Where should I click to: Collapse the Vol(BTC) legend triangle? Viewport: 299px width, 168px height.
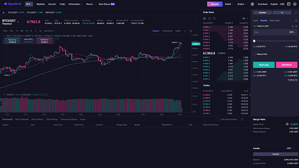coord(4,95)
